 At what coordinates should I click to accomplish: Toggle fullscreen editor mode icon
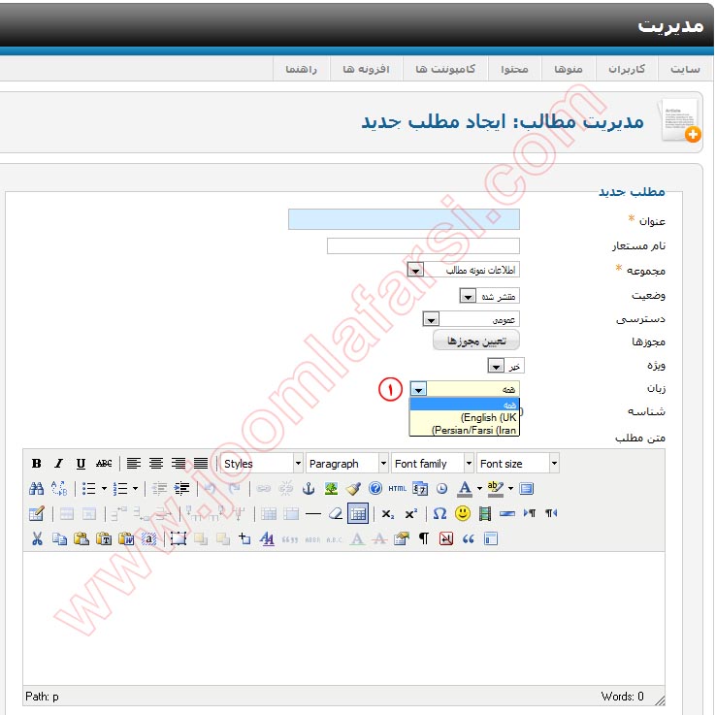(527, 489)
